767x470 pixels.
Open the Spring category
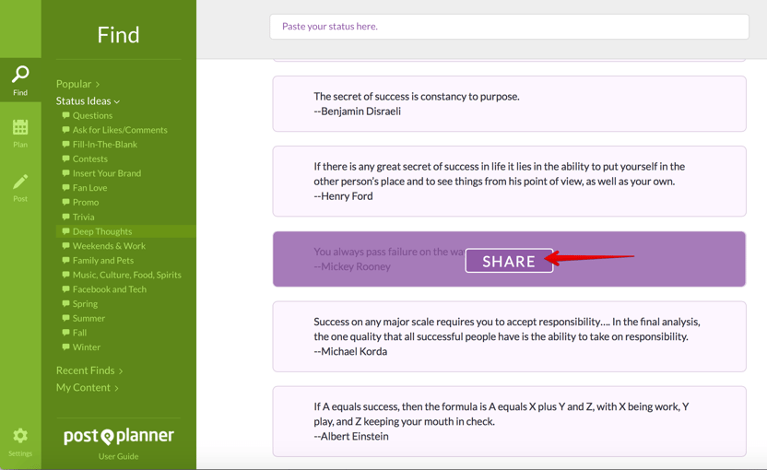coord(85,304)
